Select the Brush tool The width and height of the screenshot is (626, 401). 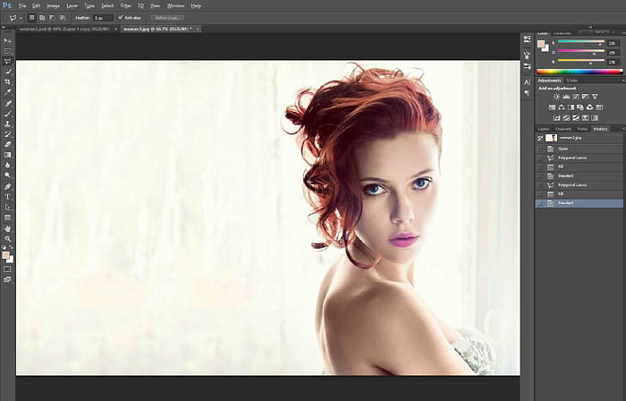8,113
